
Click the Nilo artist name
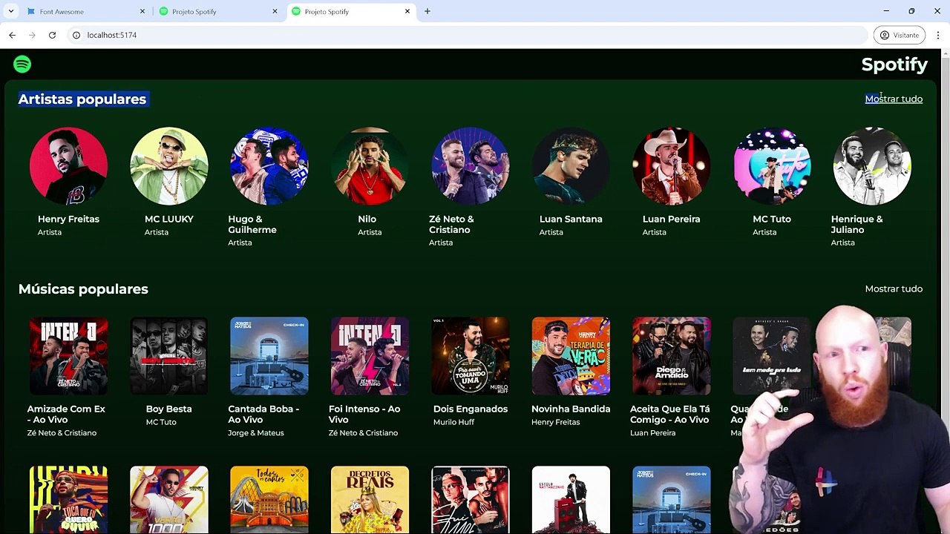pos(367,219)
